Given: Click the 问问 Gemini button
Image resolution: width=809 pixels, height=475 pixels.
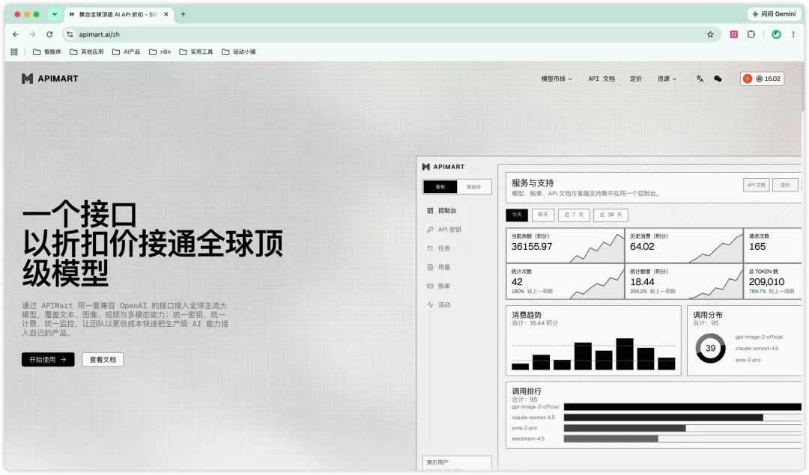Looking at the screenshot, I should coord(774,14).
